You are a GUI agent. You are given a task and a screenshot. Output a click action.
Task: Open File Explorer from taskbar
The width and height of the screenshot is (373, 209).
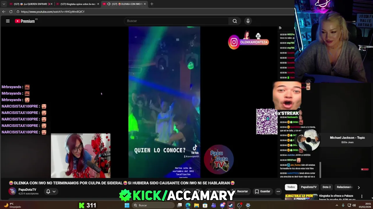point(196,205)
